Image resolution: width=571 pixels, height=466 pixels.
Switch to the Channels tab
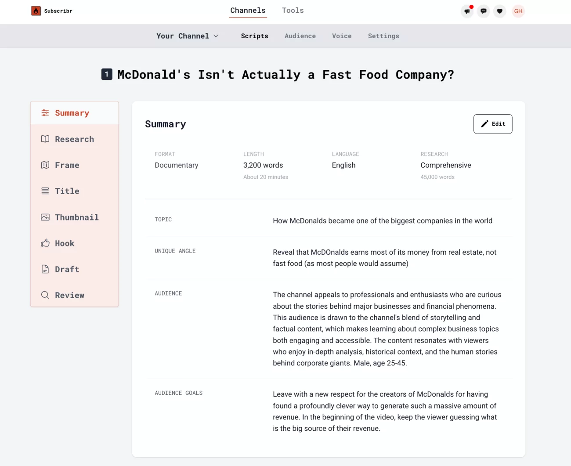click(248, 11)
